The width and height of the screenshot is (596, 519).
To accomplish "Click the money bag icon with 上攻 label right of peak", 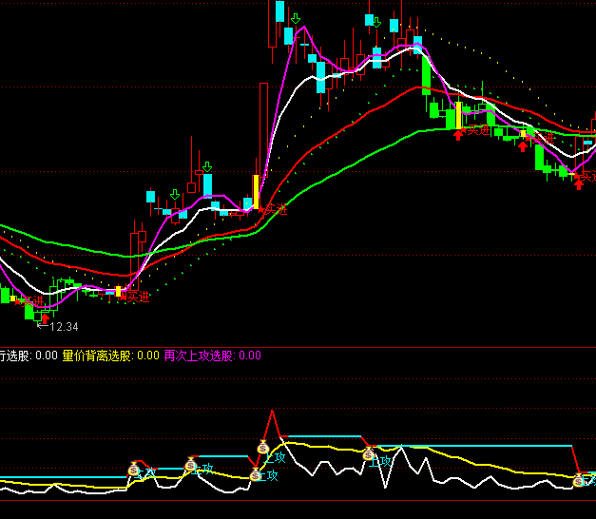I will [368, 455].
